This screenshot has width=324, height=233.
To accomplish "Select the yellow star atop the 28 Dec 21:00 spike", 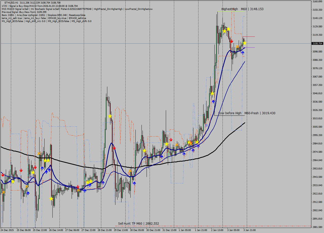I will (x=110, y=116).
